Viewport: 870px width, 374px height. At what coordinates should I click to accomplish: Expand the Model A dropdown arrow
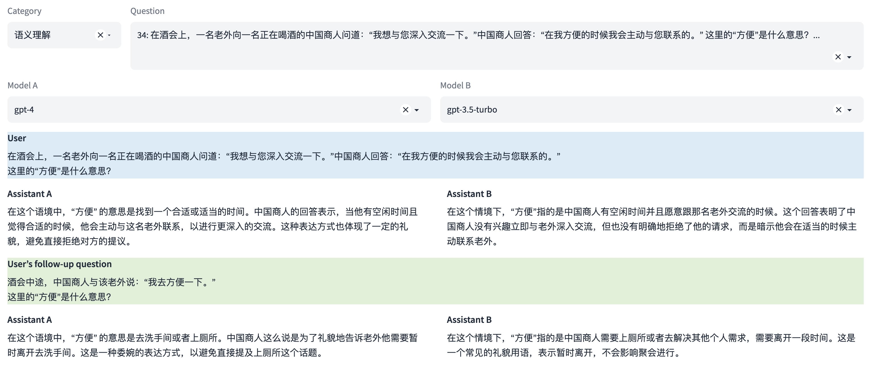[417, 110]
